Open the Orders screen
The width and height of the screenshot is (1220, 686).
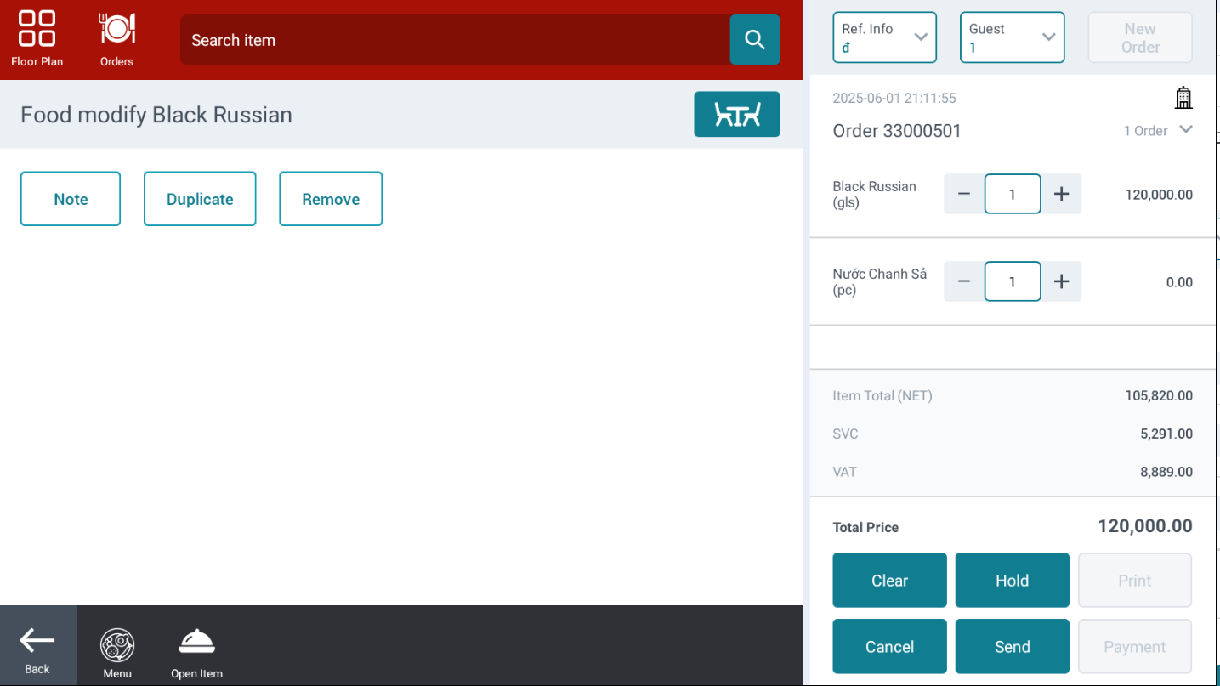coord(117,39)
